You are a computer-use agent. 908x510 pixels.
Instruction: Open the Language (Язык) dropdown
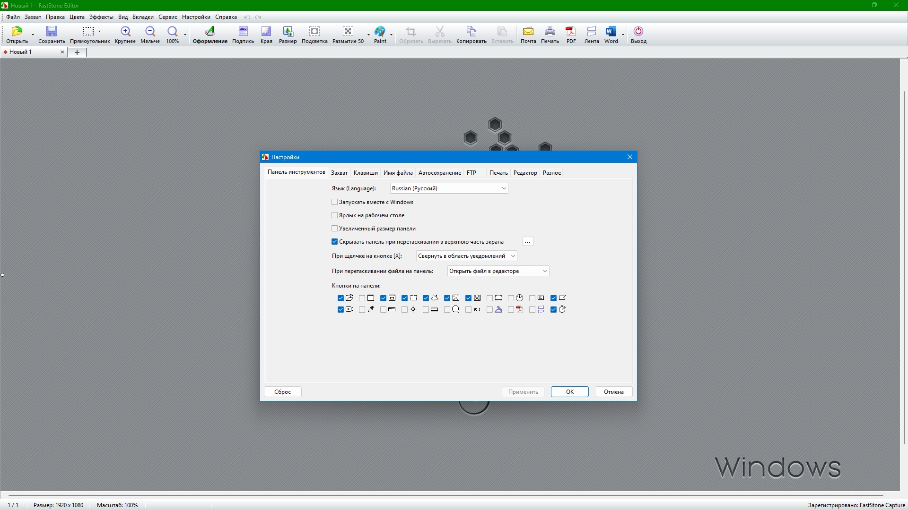(449, 188)
